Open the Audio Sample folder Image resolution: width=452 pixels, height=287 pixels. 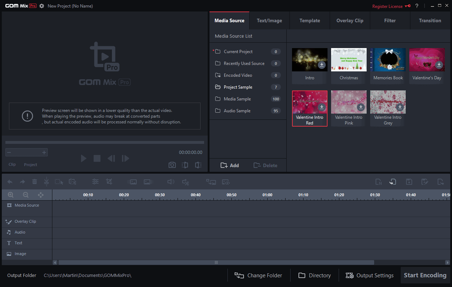point(248,111)
